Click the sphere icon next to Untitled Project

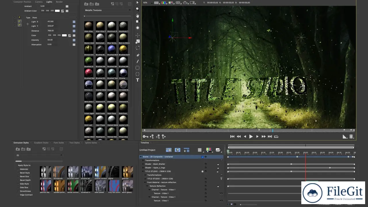[177, 150]
